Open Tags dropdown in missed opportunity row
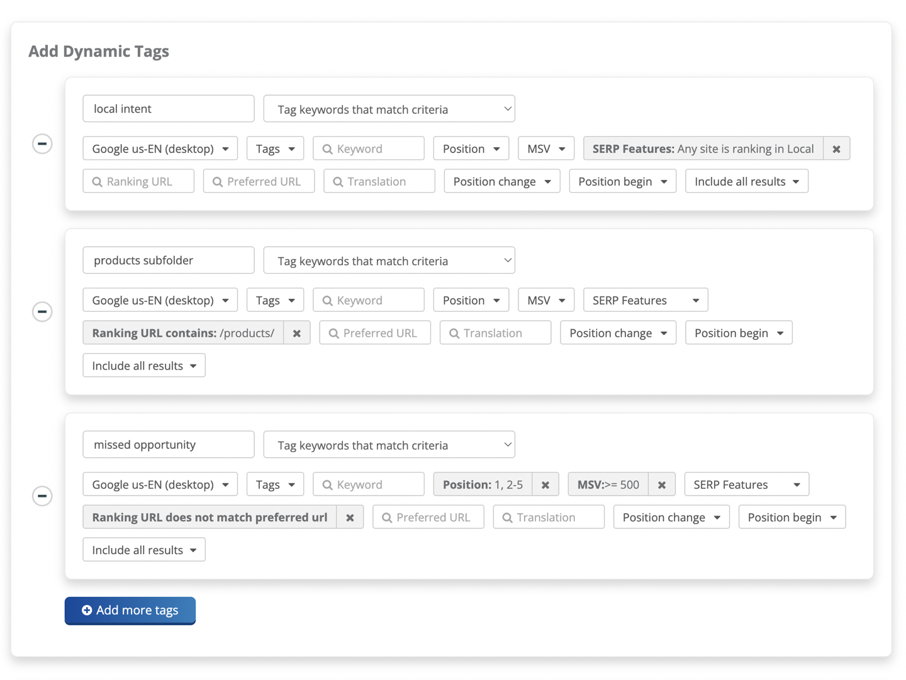Viewport: 906px width, 680px height. tap(276, 485)
